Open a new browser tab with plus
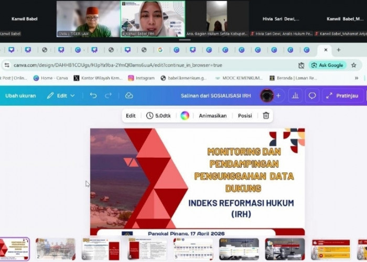 point(339,50)
